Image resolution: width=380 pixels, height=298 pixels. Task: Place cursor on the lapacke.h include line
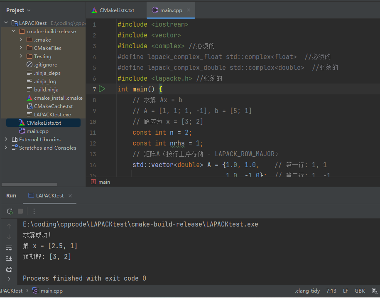(x=169, y=78)
